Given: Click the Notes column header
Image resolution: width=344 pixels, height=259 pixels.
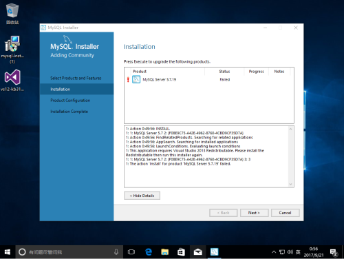Looking at the screenshot, I should tap(279, 72).
